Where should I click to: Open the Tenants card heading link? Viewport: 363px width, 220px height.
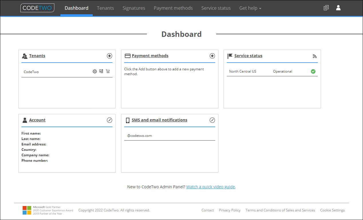point(37,56)
